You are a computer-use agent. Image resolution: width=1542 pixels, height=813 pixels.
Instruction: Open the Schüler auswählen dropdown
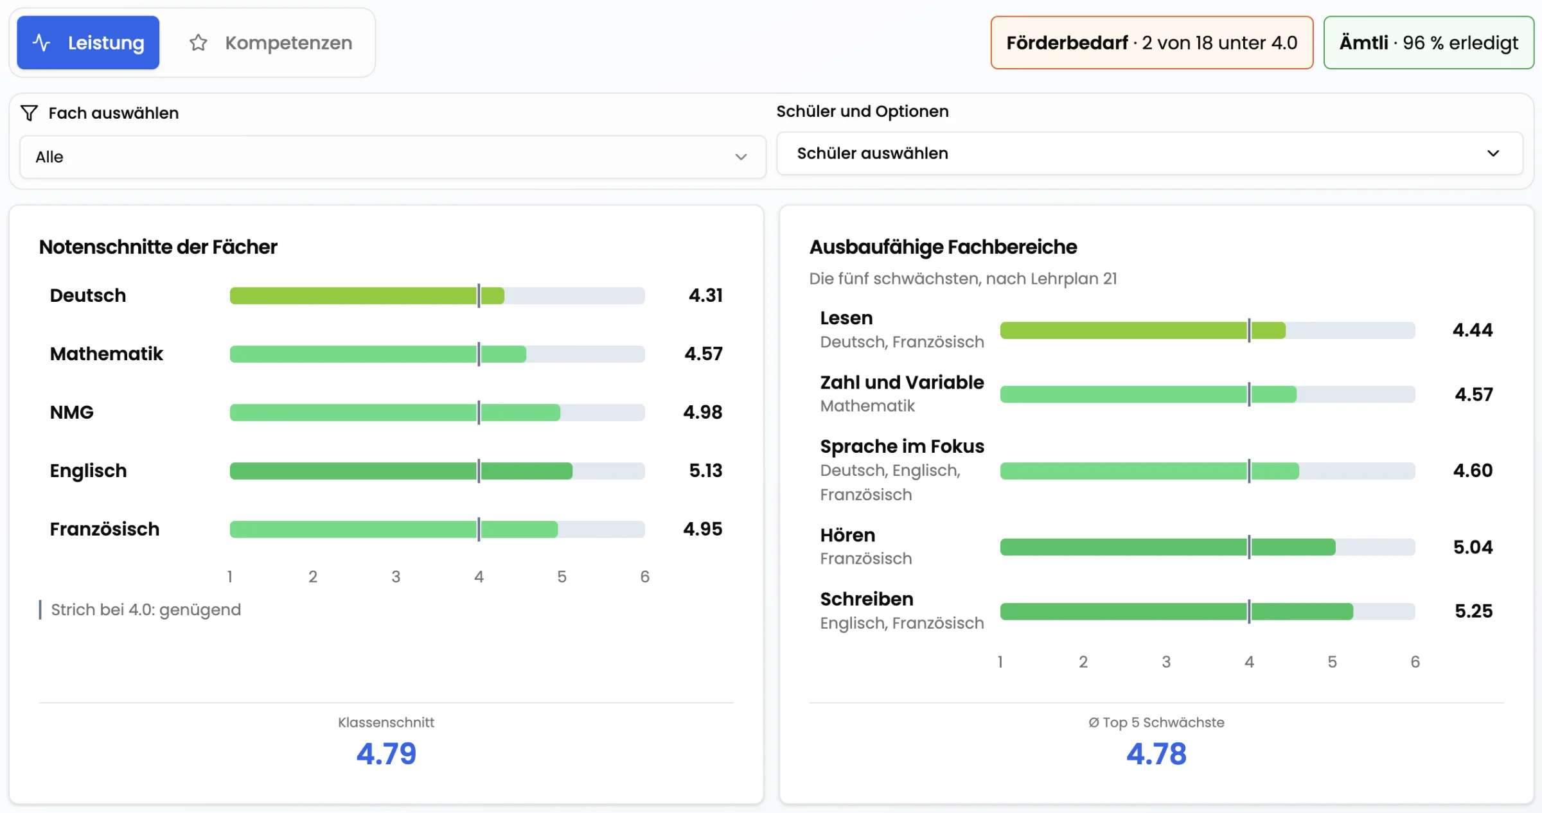(1149, 153)
